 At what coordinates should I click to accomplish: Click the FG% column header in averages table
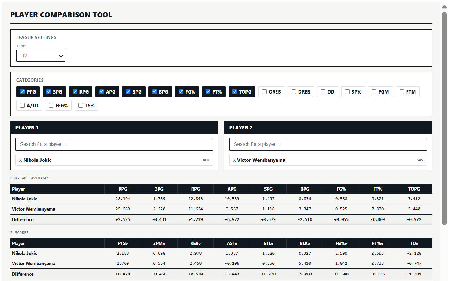pos(341,189)
